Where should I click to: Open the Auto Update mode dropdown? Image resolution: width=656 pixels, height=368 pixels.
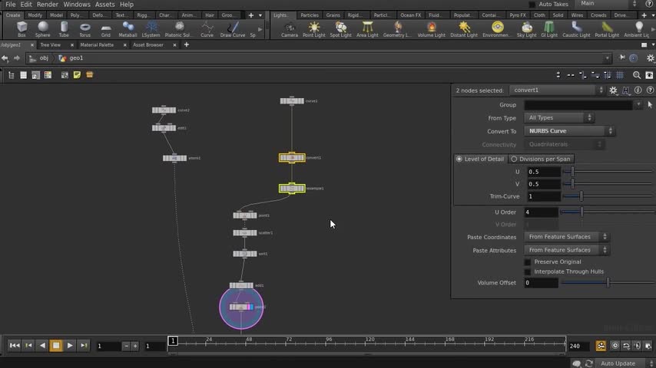[x=625, y=363]
